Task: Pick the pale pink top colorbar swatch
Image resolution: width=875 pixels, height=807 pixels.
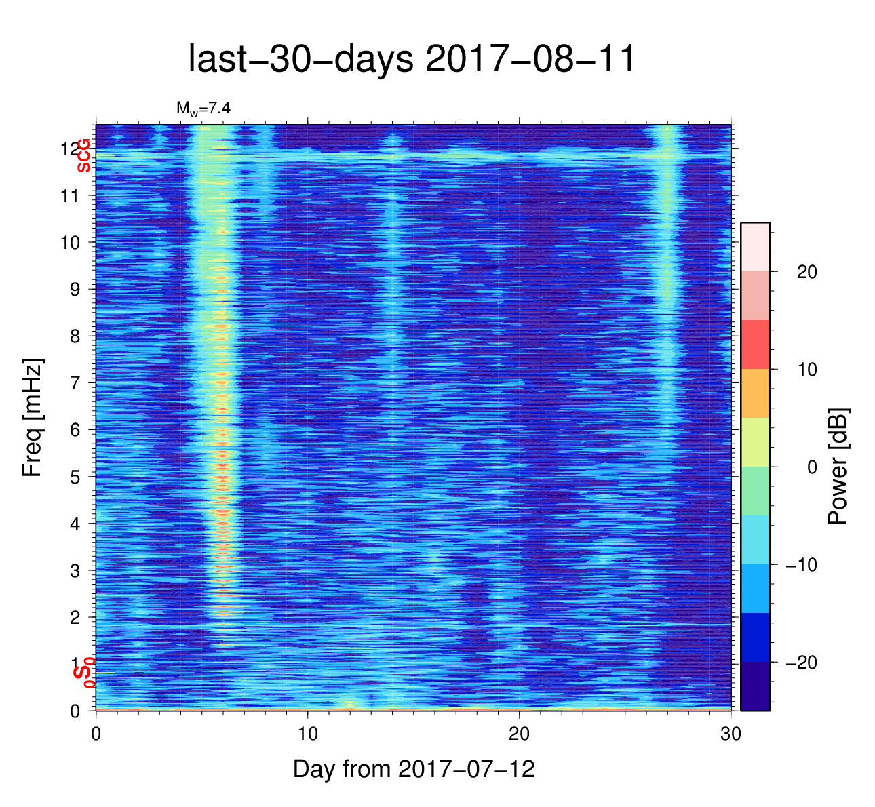Action: click(x=755, y=247)
